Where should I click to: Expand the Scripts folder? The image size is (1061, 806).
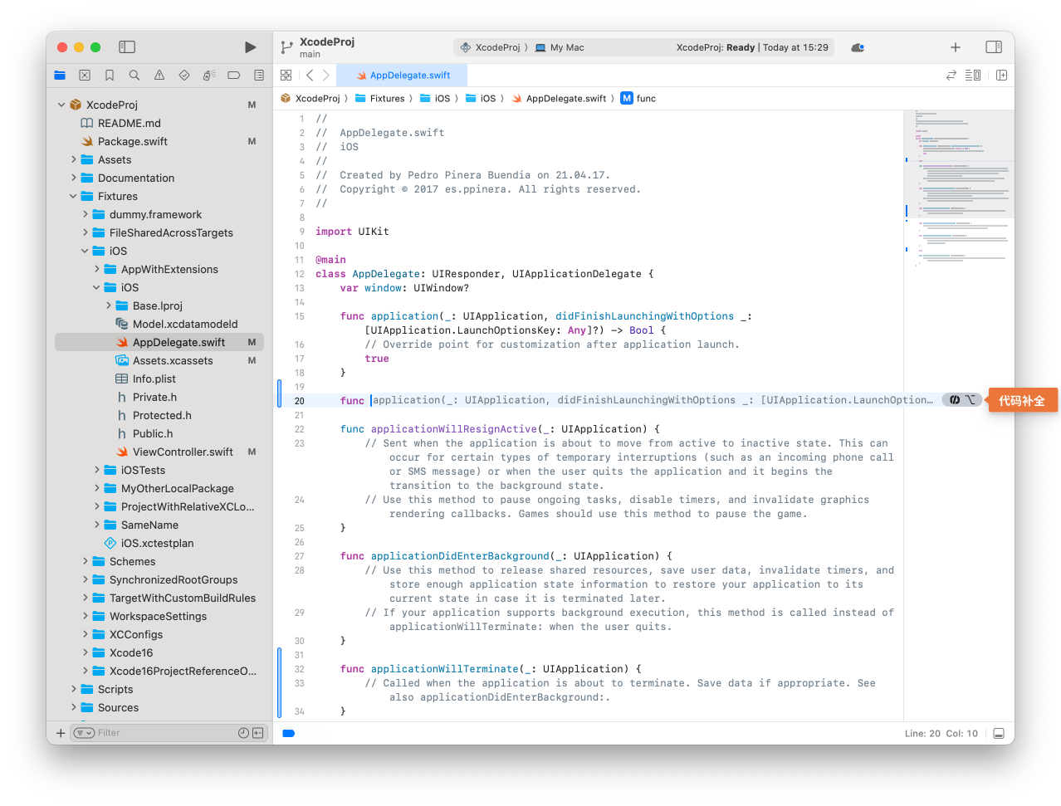coord(73,689)
